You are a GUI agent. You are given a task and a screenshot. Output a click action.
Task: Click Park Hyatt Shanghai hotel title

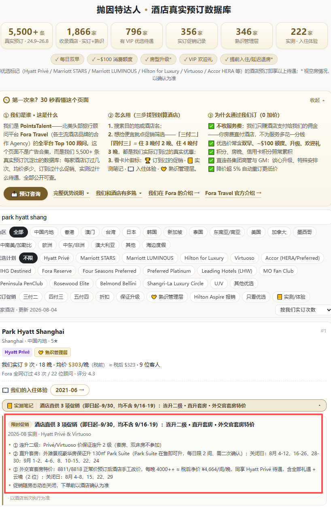(33, 332)
